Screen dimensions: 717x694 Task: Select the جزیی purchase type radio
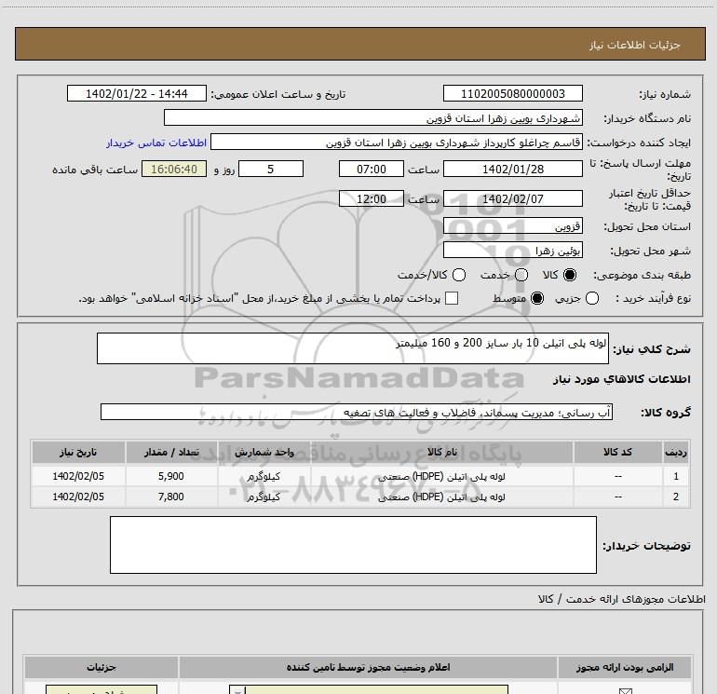pos(592,298)
